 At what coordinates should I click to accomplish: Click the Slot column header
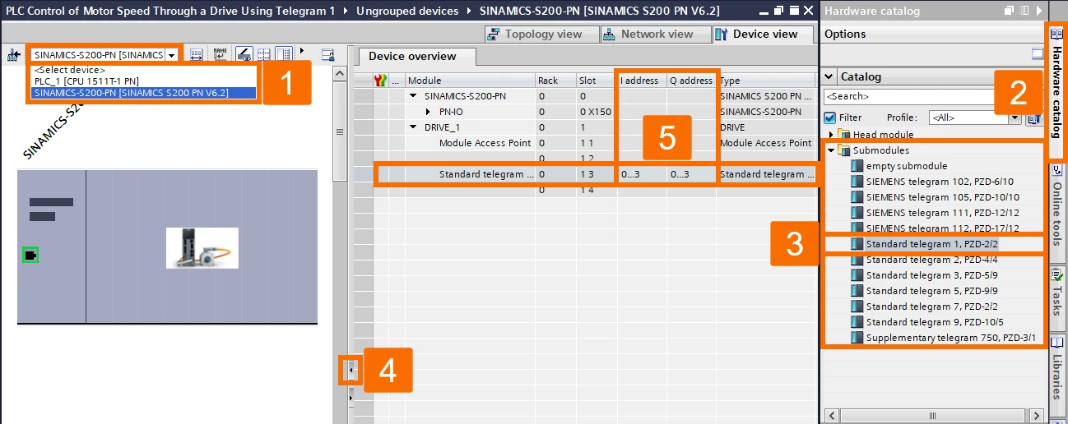click(x=596, y=81)
